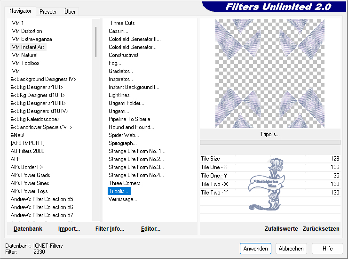The image size is (348, 259).
Task: Select the Vernissage... filter
Action: click(123, 199)
